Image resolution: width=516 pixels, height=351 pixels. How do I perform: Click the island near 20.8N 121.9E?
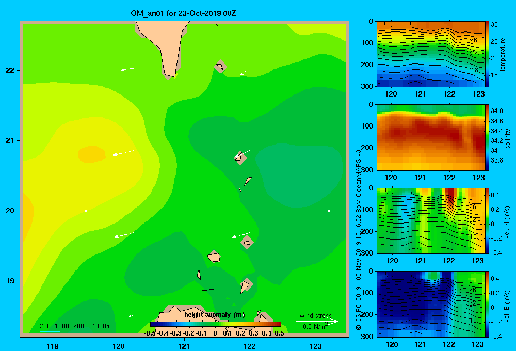coord(240,157)
